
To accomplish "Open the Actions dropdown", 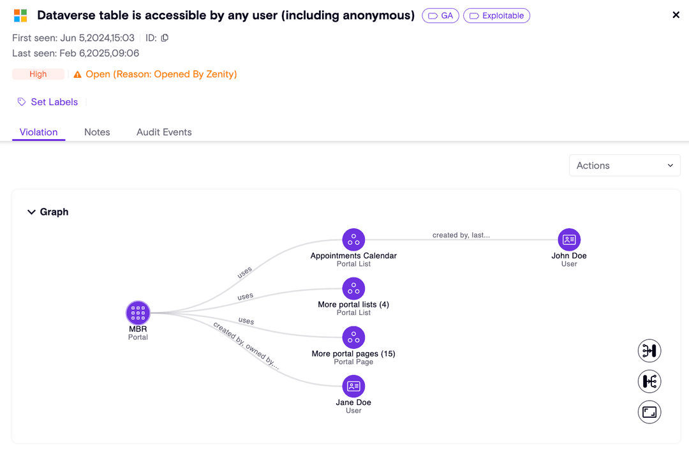I will pyautogui.click(x=625, y=165).
